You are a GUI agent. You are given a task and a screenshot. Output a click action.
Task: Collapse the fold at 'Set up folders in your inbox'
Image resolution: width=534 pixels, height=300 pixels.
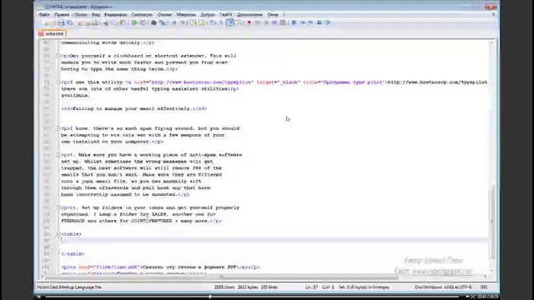58,207
